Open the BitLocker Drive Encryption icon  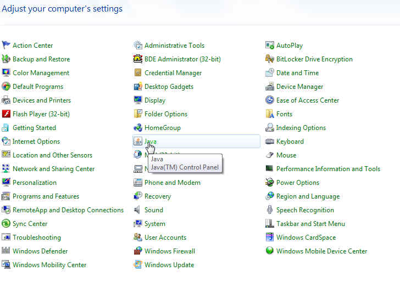(x=270, y=59)
